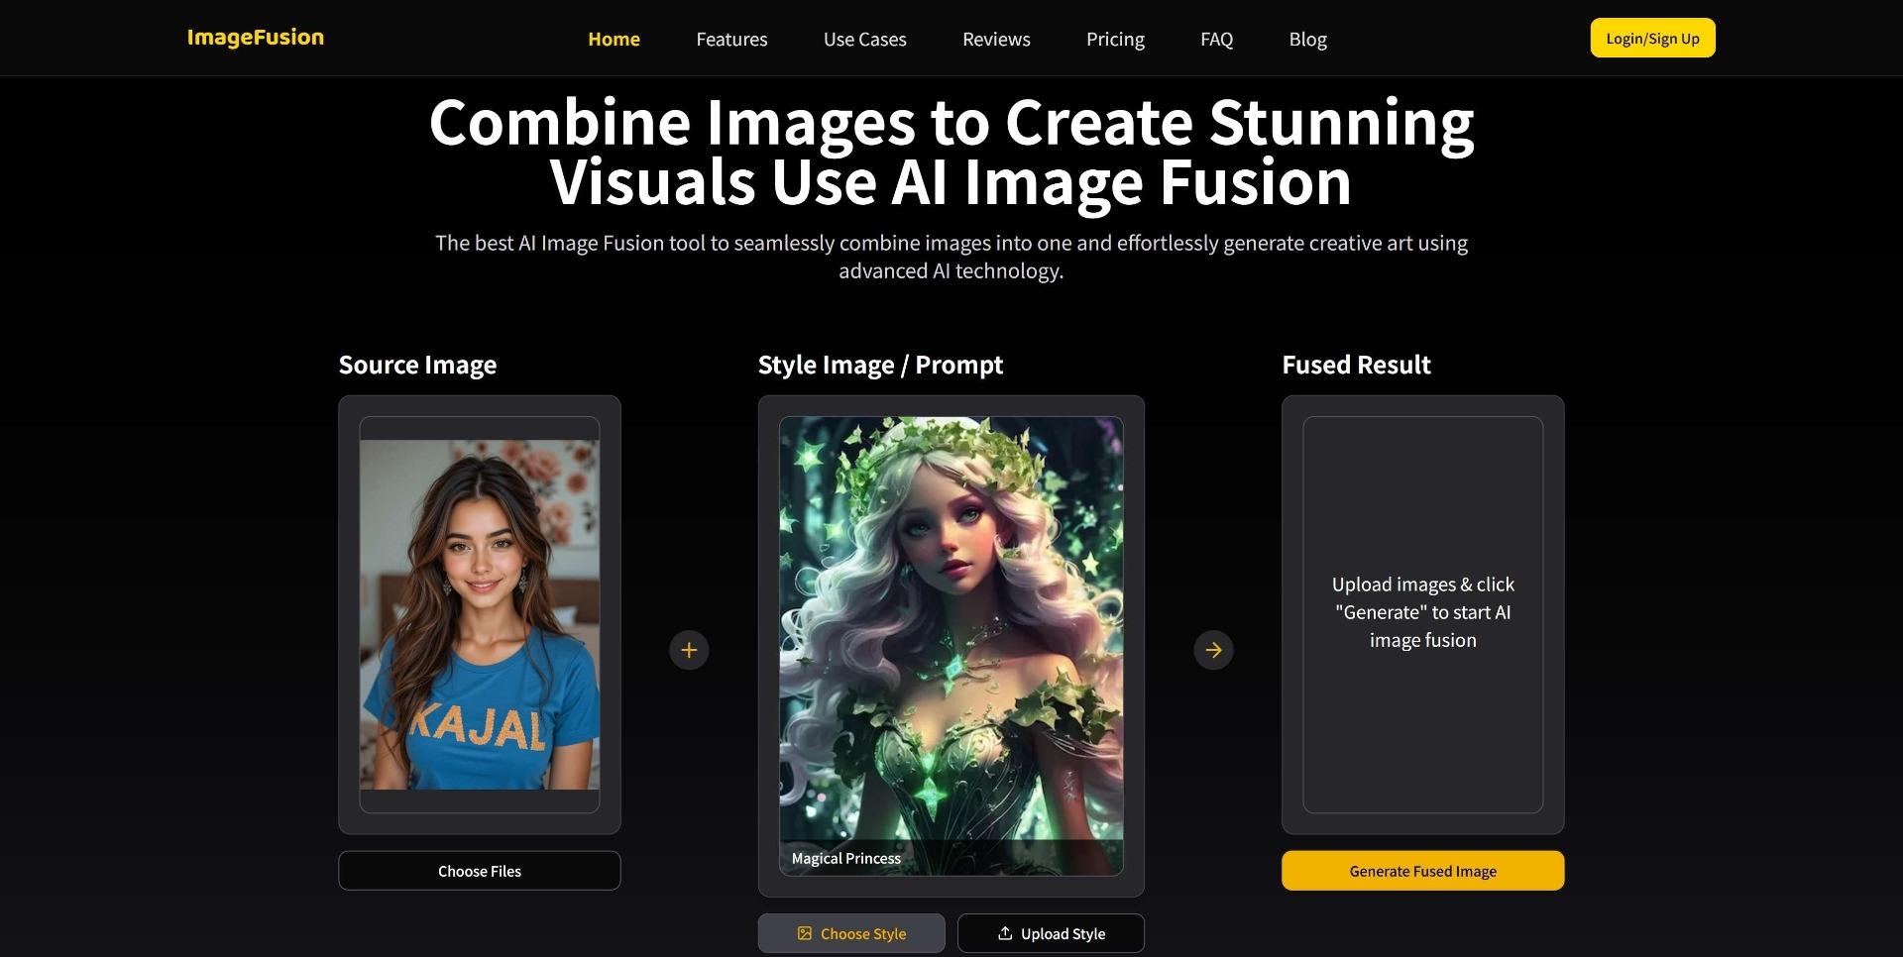1903x957 pixels.
Task: Click the ImageFusion logo
Action: (255, 38)
